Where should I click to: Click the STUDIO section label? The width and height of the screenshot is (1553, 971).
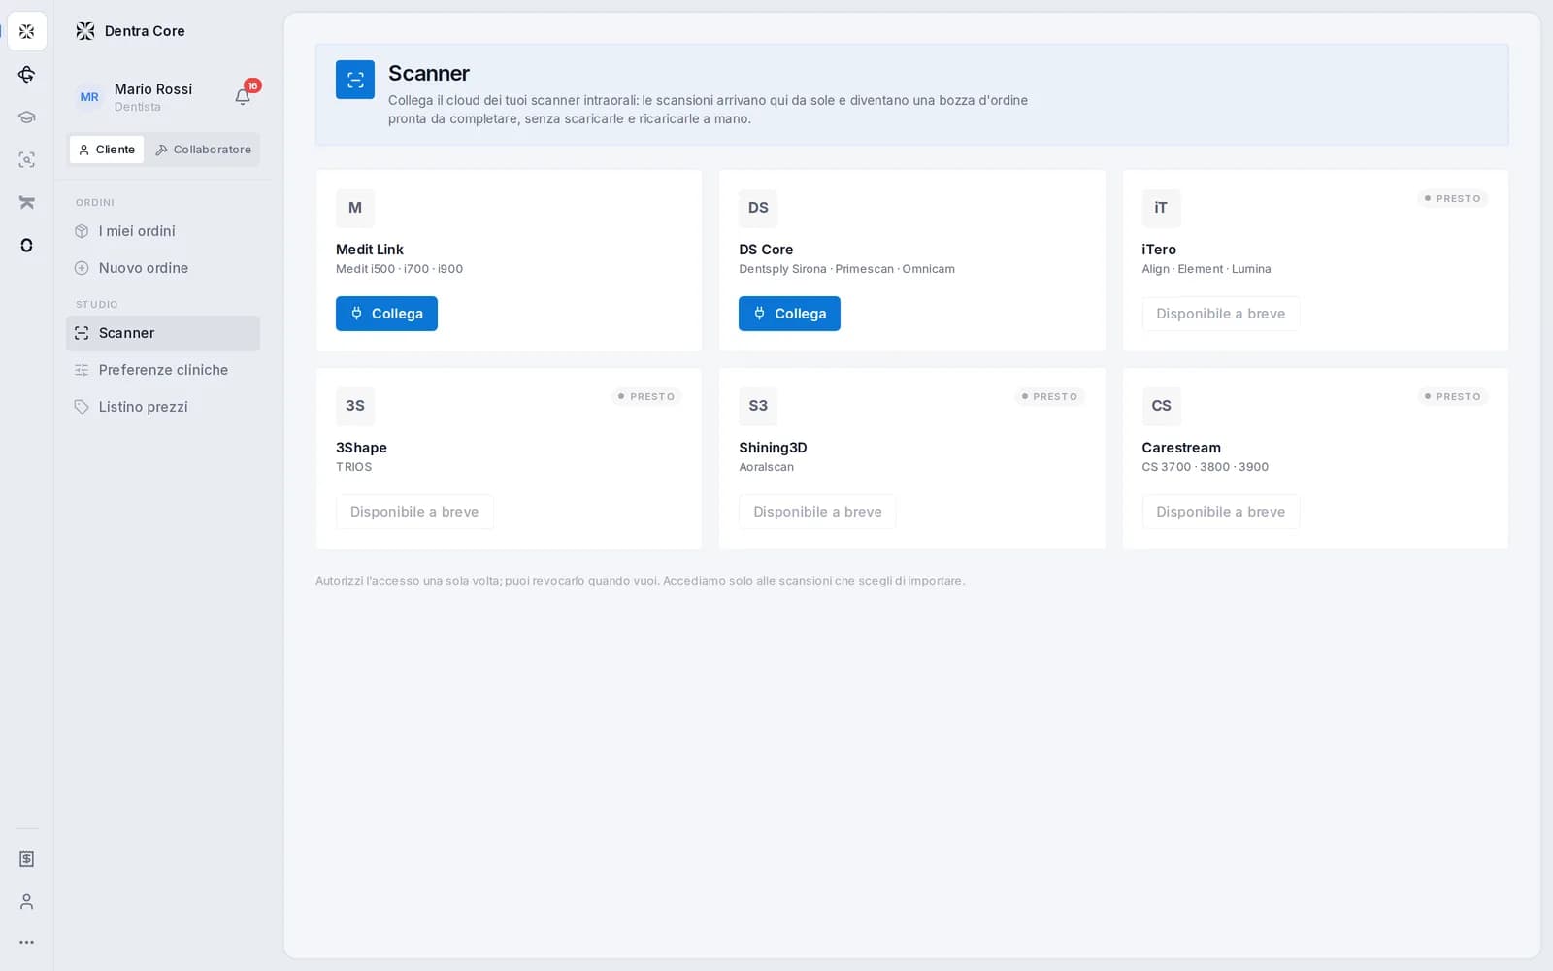pyautogui.click(x=97, y=305)
